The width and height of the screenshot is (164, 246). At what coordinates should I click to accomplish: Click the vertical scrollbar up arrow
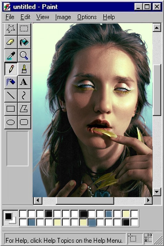coord(157,28)
